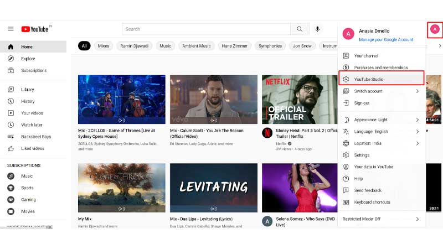Open the account avatar at top right
This screenshot has height=249, width=443.
(435, 29)
